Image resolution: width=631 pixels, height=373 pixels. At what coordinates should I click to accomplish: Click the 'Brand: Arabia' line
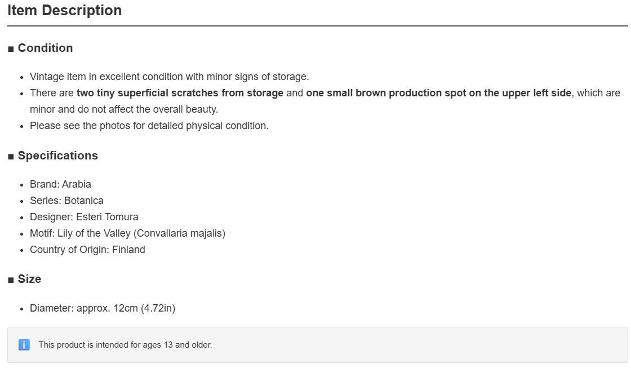click(60, 184)
